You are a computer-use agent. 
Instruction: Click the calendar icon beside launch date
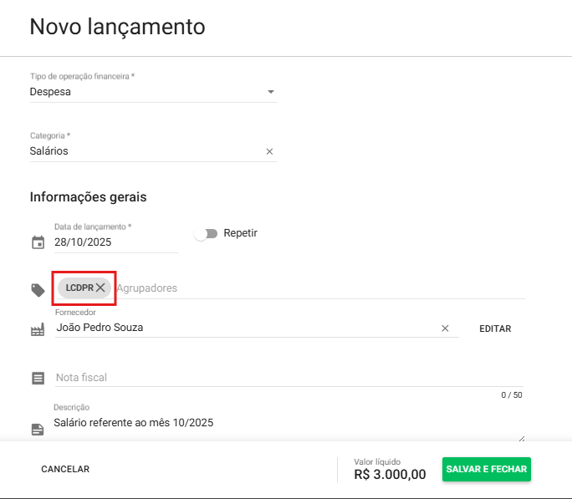click(38, 243)
